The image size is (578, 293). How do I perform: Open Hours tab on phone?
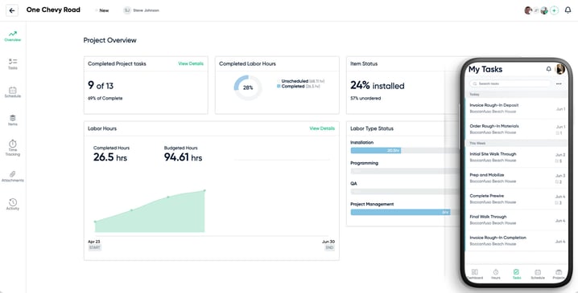pyautogui.click(x=495, y=275)
